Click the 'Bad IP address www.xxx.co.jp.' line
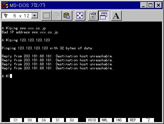 (x=31, y=32)
